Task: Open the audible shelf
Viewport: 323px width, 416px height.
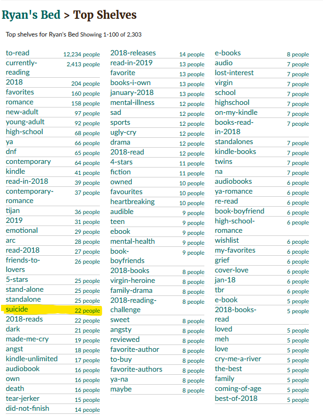Action: tap(122, 212)
